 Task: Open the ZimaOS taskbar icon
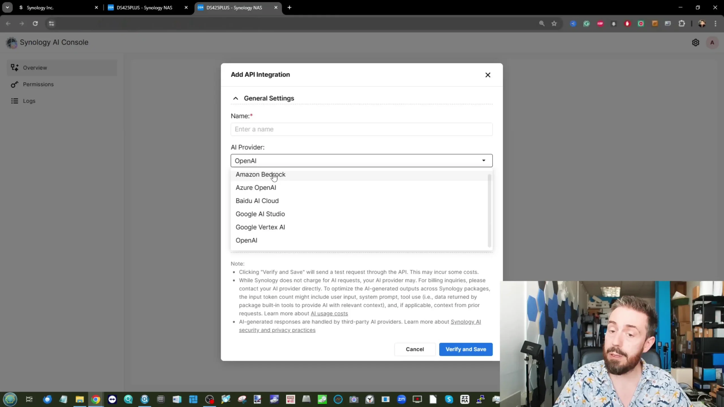465,399
